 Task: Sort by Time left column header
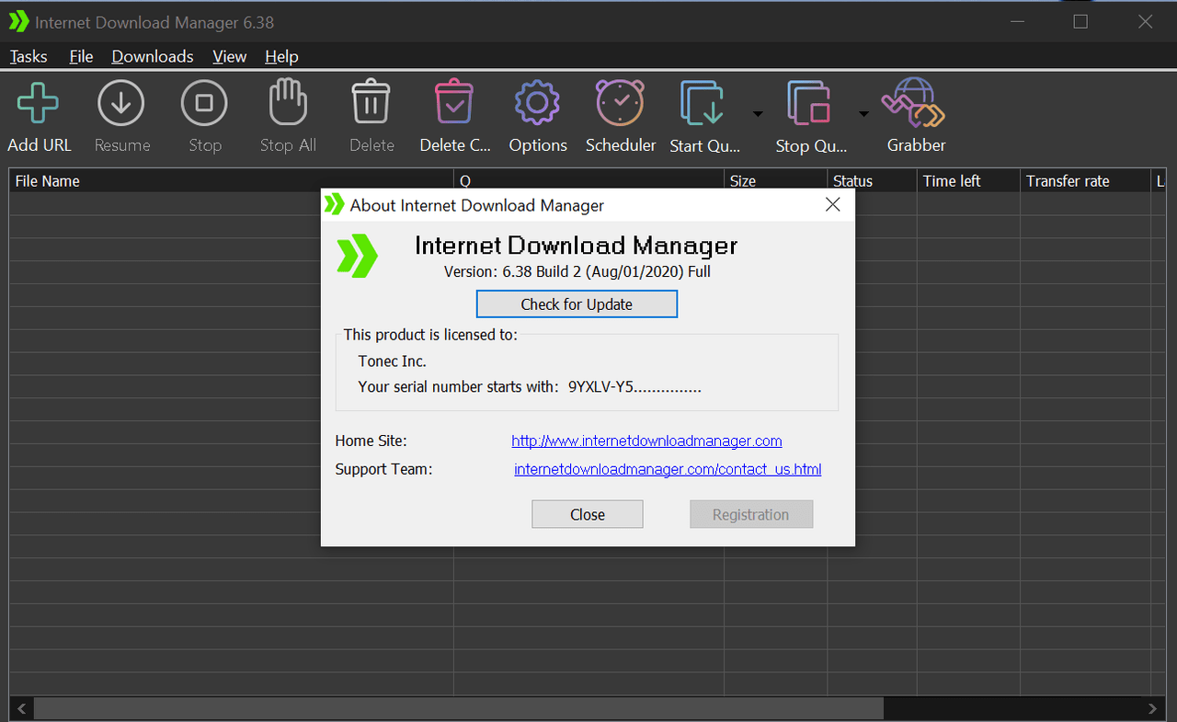pyautogui.click(x=968, y=181)
